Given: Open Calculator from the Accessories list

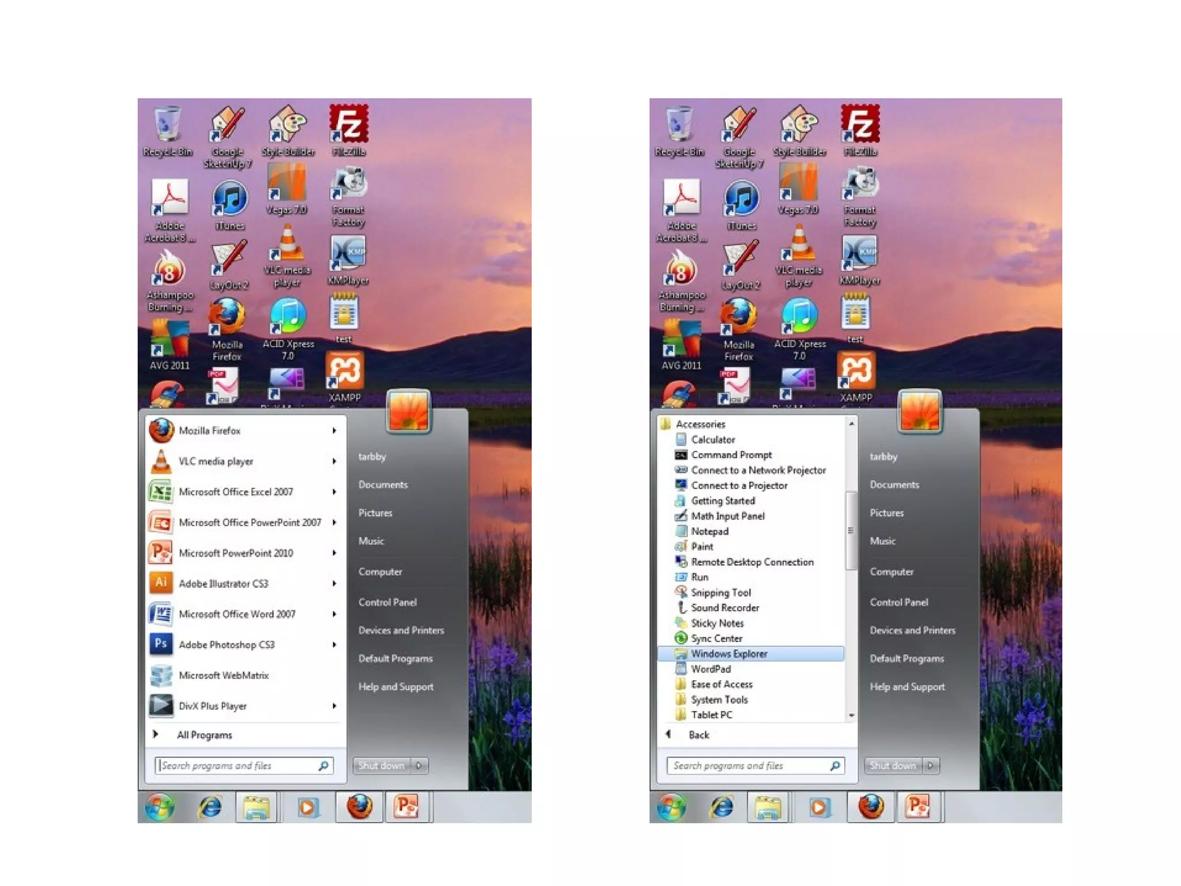Looking at the screenshot, I should 713,440.
